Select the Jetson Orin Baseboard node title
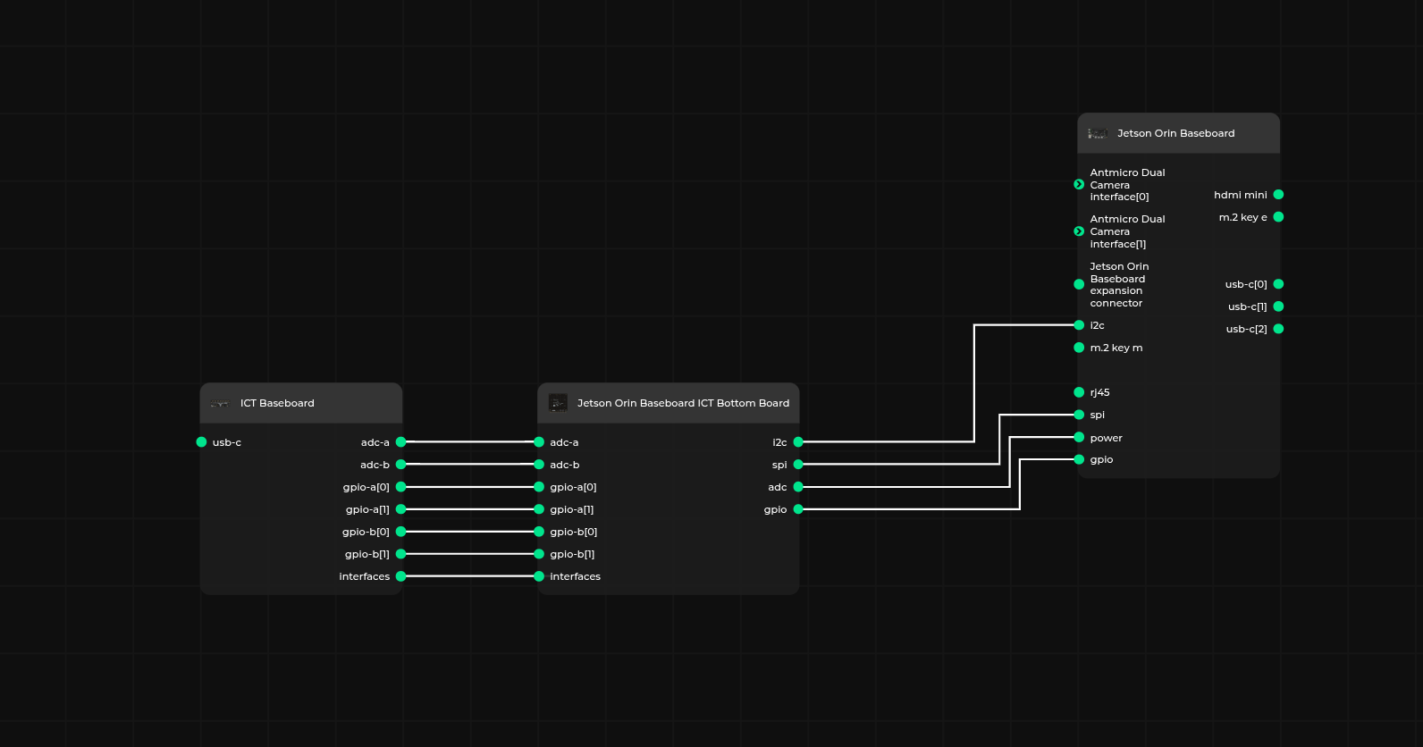The height and width of the screenshot is (747, 1423). point(1175,133)
